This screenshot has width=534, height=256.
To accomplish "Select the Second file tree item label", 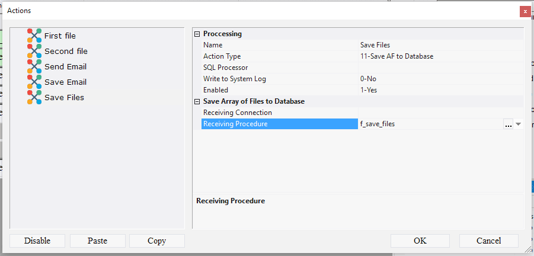I will (x=66, y=51).
